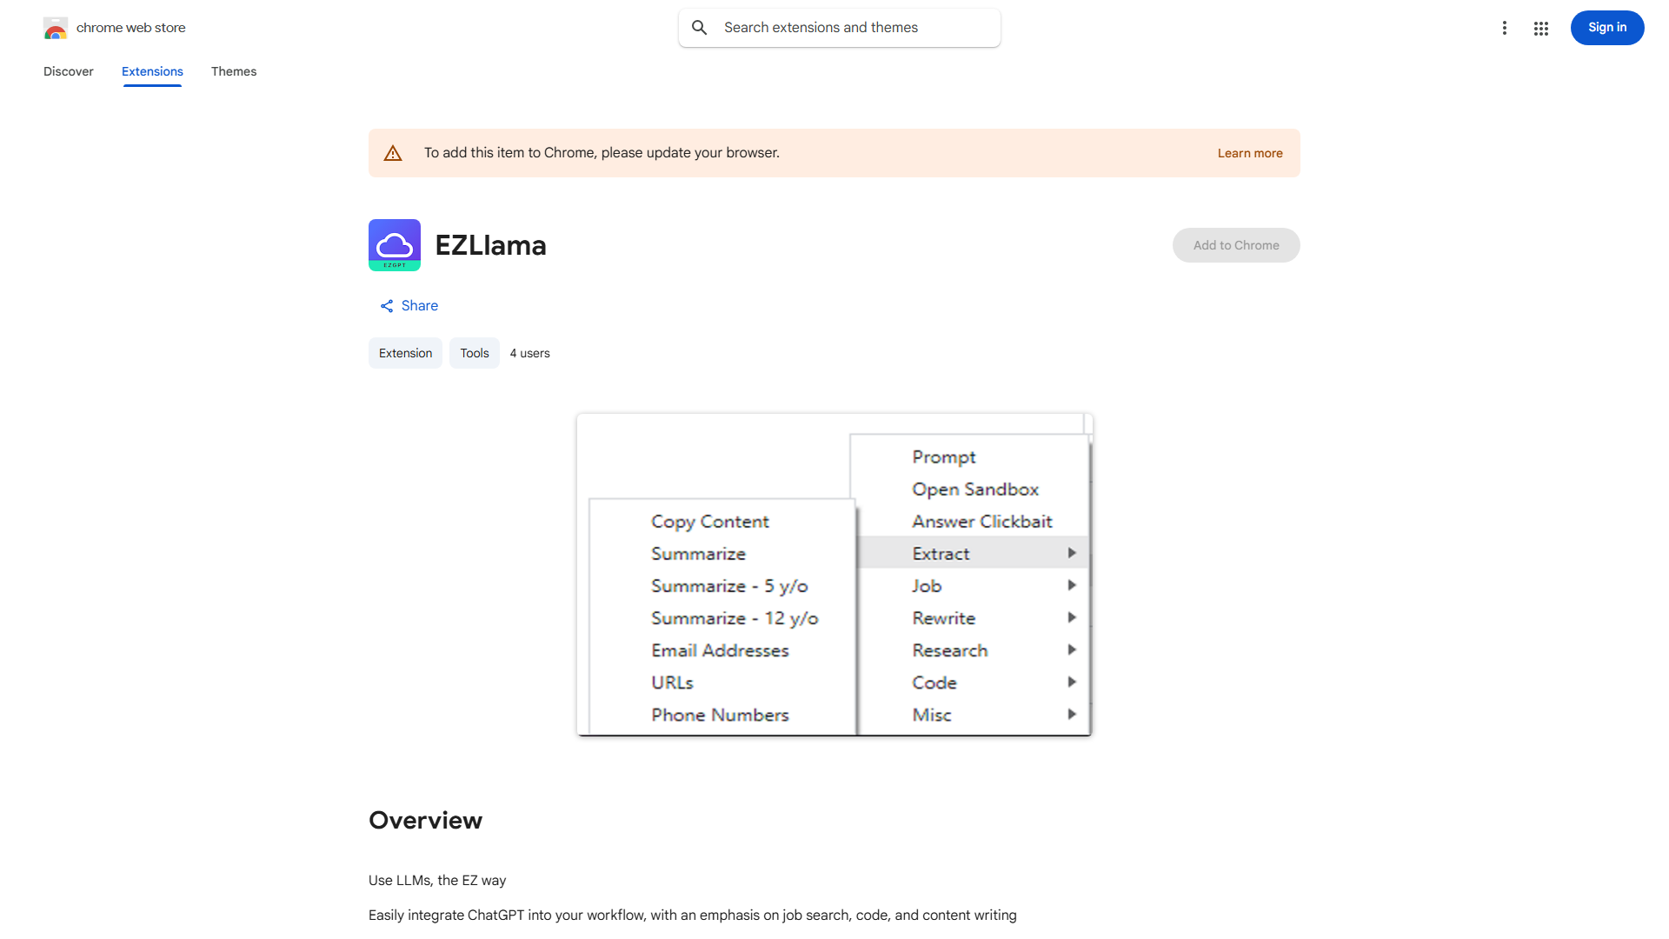Click the search magnifier icon
1669x939 pixels.
(699, 27)
